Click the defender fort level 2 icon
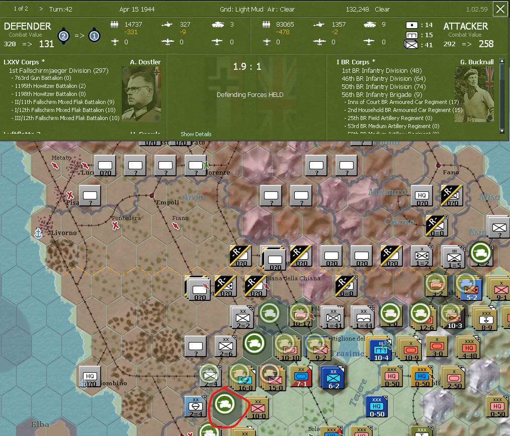This screenshot has height=436, width=510. 64,36
